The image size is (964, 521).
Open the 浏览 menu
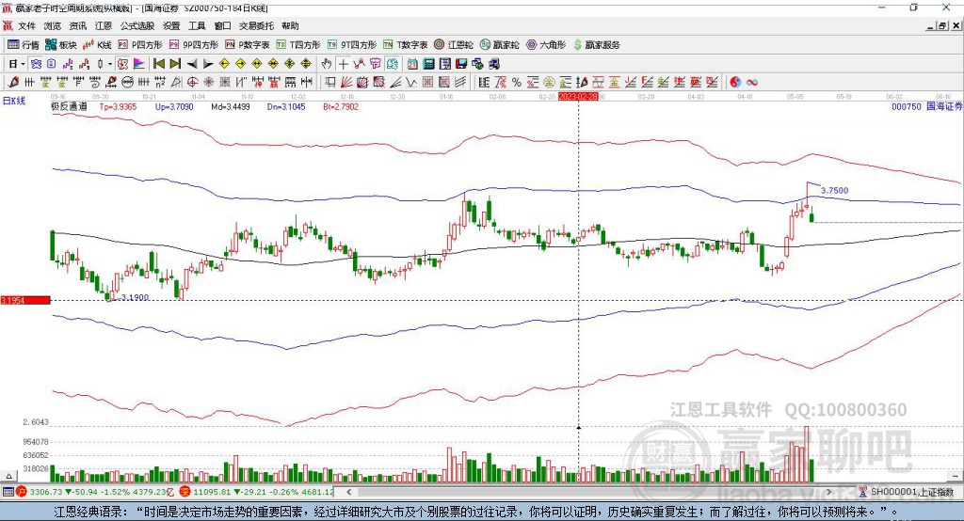[53, 25]
